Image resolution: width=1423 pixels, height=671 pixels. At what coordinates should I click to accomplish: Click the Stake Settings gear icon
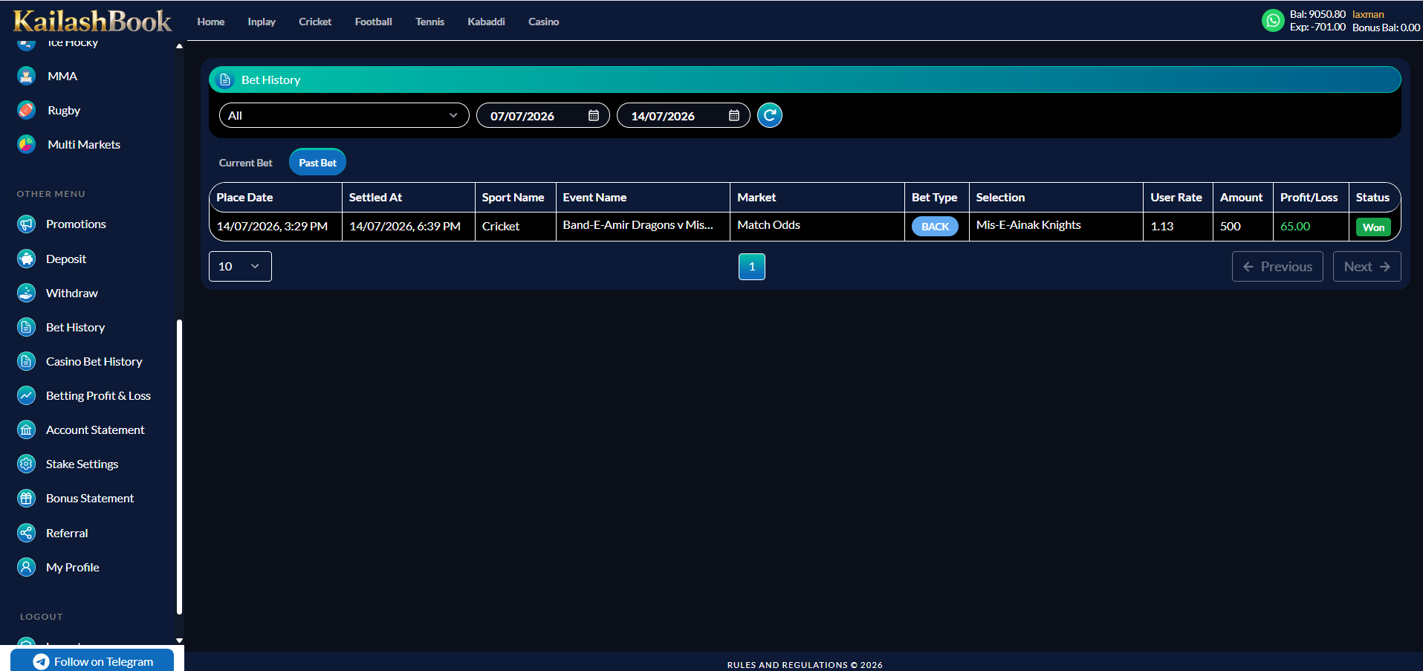26,464
